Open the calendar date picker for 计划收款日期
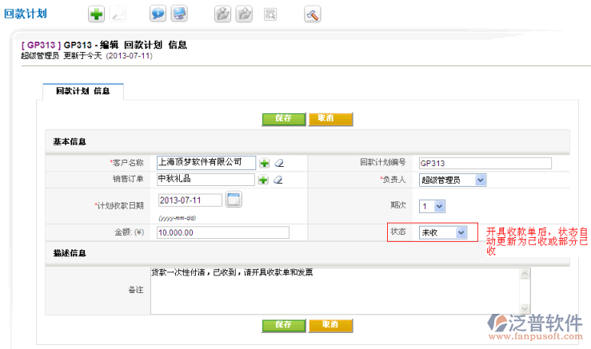Image resolution: width=591 pixels, height=349 pixels. click(234, 200)
